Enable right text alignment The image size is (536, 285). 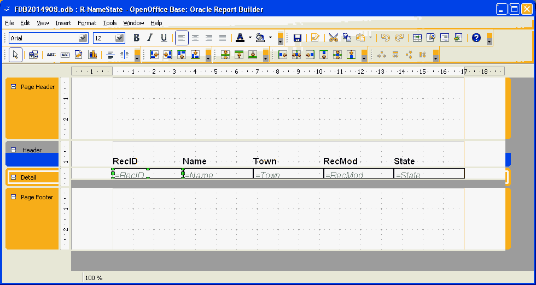click(x=209, y=38)
